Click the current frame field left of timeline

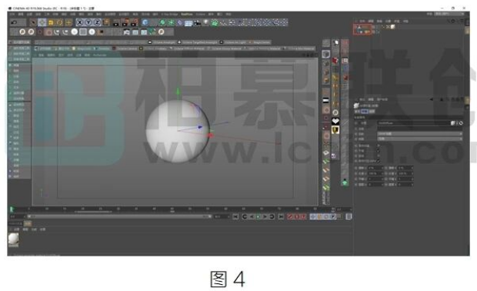tap(18, 216)
